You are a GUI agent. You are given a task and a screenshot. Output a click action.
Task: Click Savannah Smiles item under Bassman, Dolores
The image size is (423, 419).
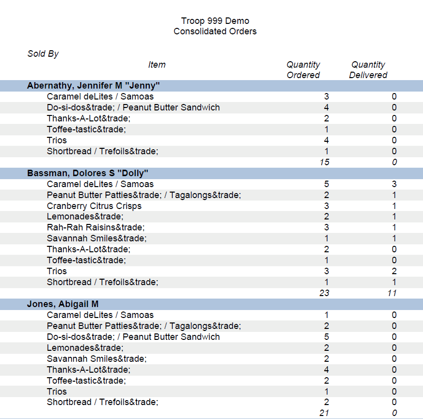click(97, 238)
